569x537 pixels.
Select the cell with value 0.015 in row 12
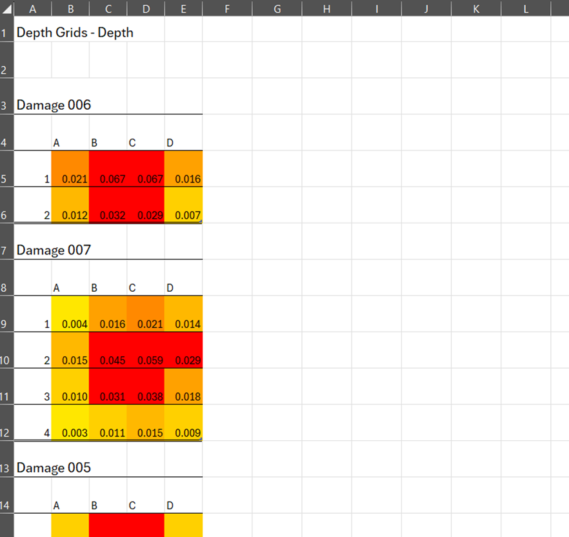tap(146, 423)
